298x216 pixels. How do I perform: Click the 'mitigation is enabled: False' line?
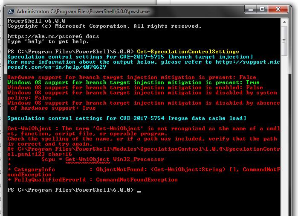click(135, 88)
